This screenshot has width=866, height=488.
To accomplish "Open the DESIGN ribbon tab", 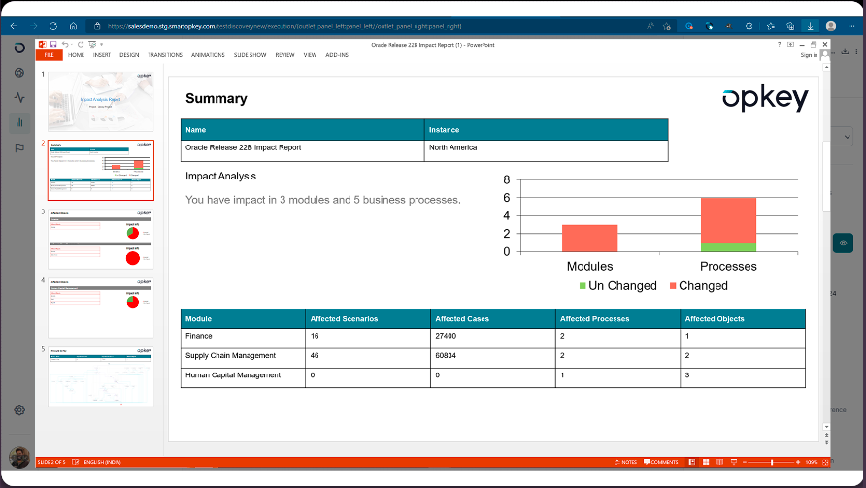I will (129, 55).
